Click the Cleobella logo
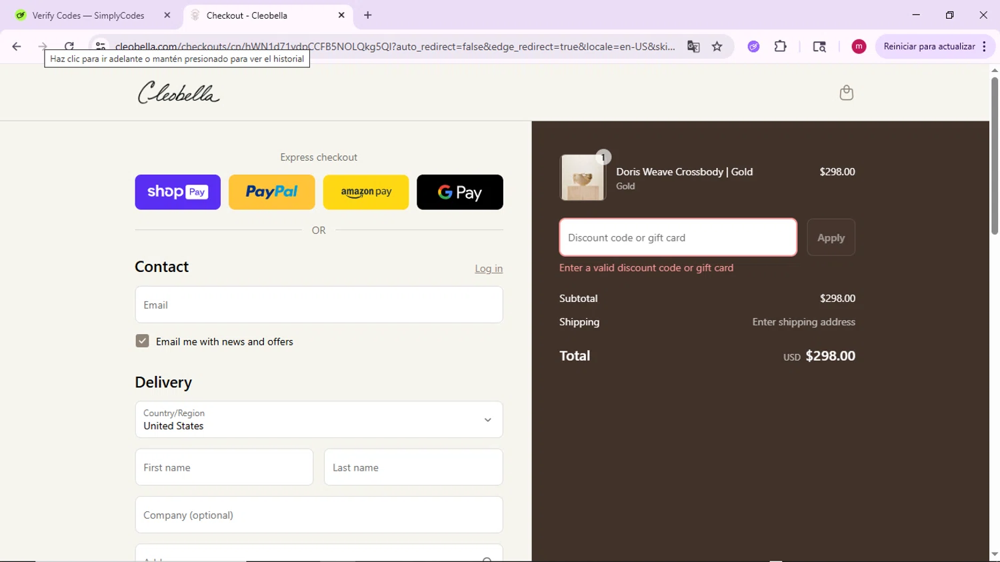Viewport: 1000px width, 562px height. tap(179, 93)
